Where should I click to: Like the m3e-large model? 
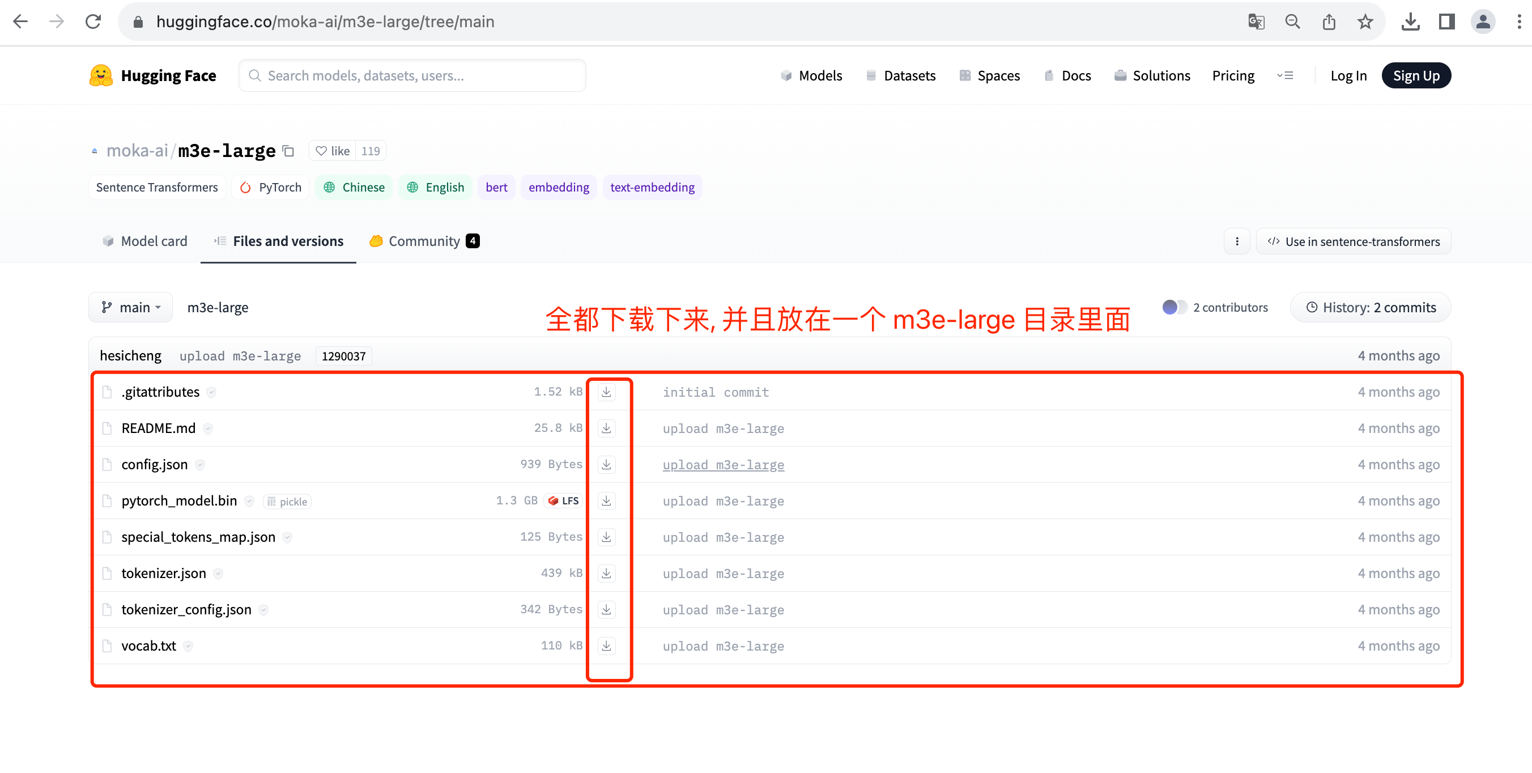(x=333, y=151)
